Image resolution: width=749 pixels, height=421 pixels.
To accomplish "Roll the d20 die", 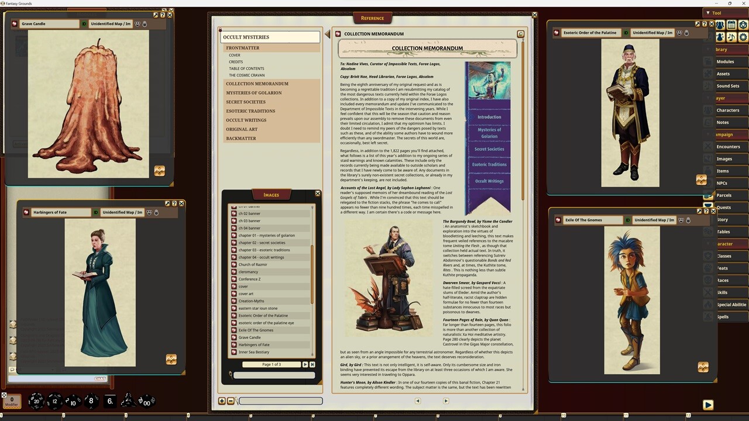I will 36,401.
